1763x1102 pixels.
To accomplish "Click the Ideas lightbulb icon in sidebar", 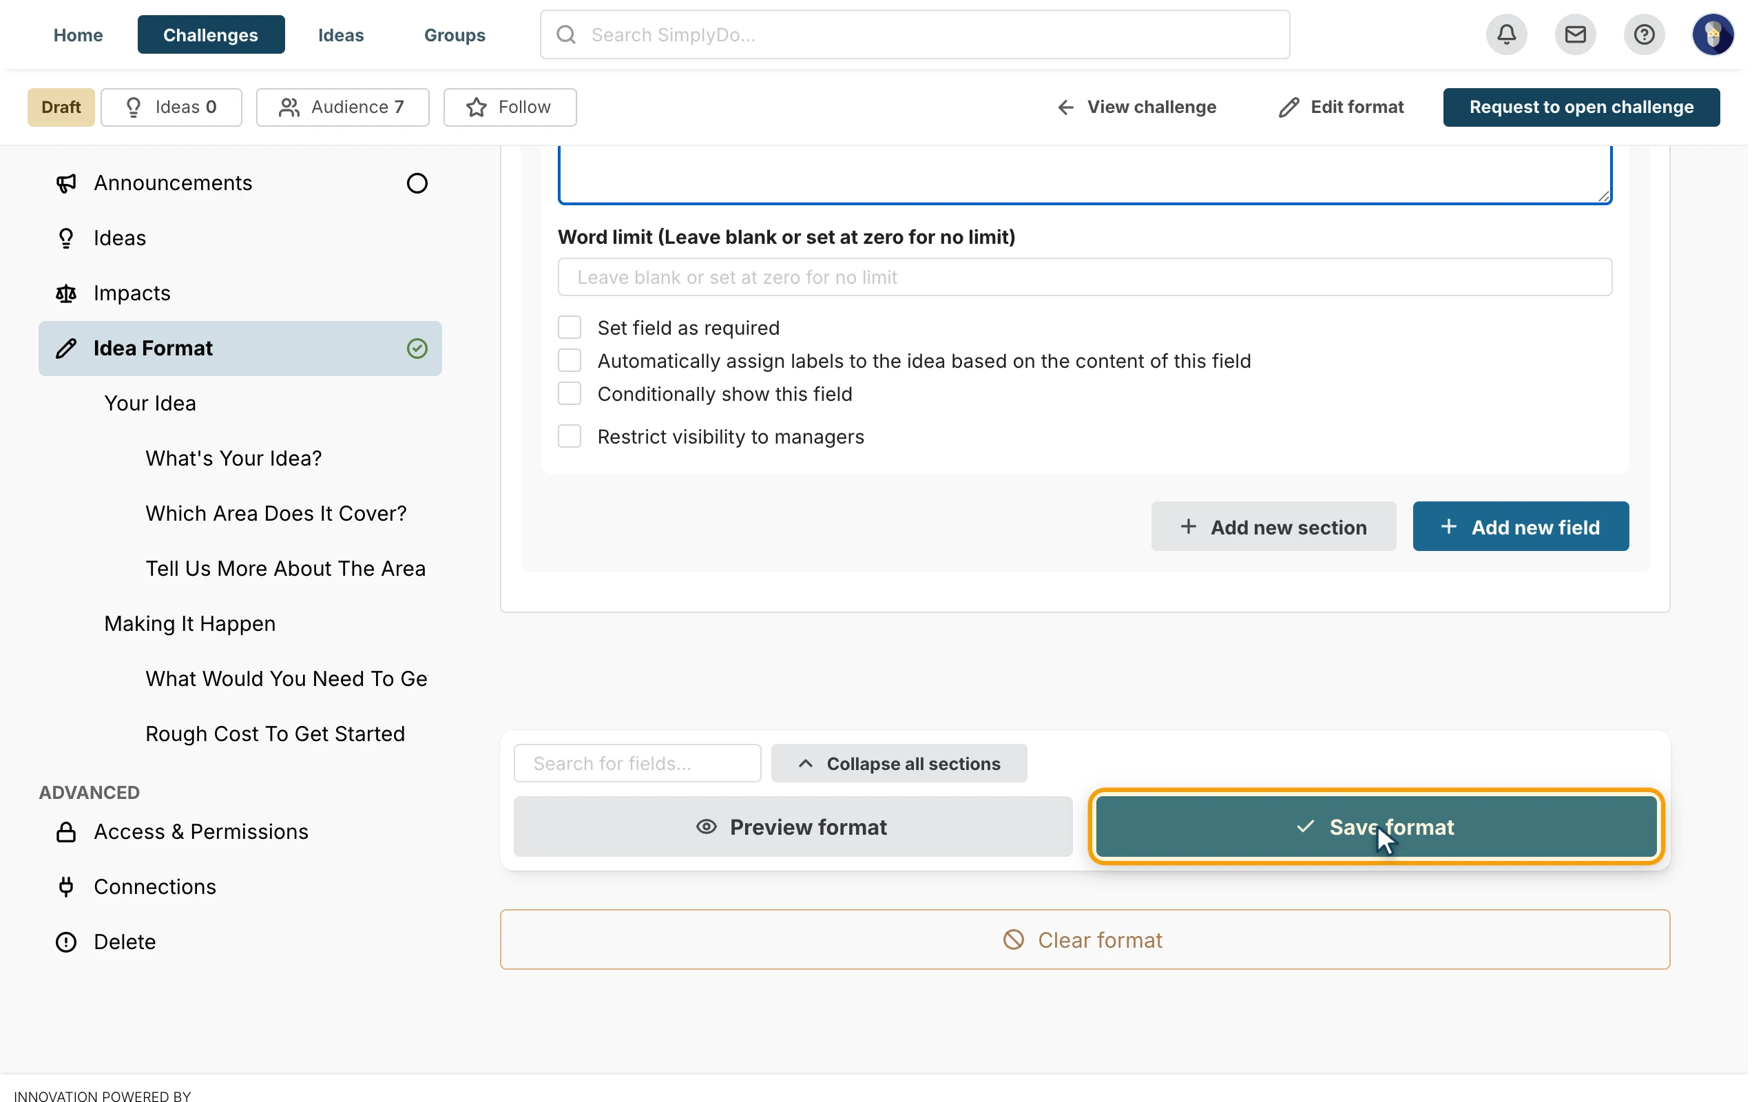I will [x=65, y=238].
